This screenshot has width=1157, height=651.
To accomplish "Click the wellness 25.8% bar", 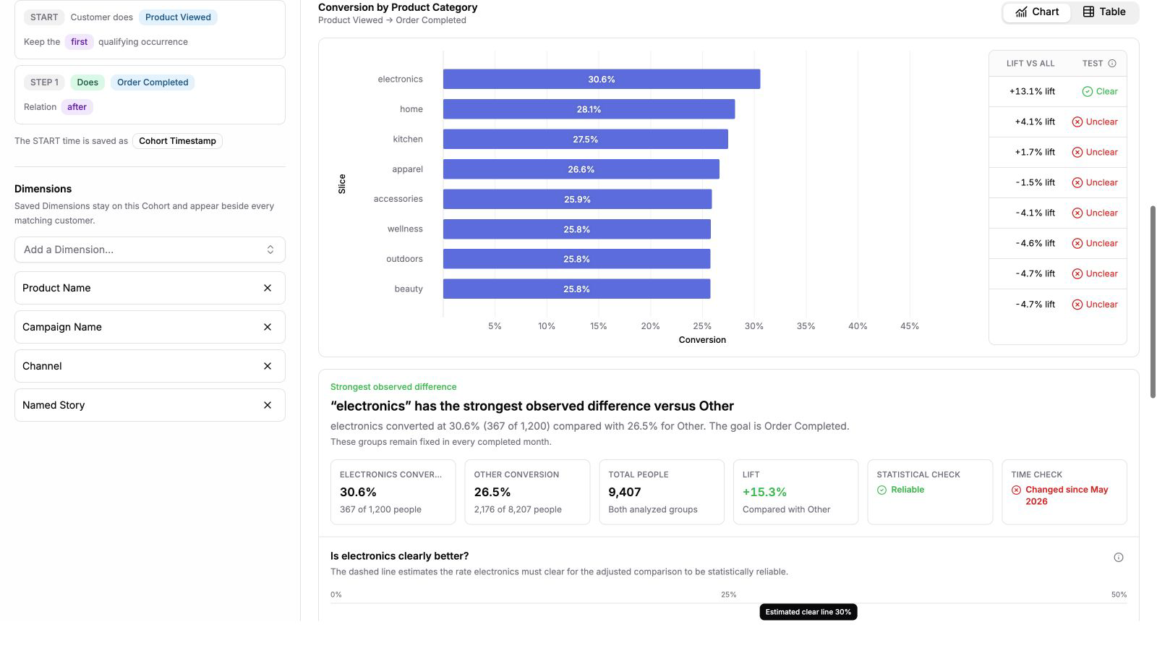I will pyautogui.click(x=576, y=229).
